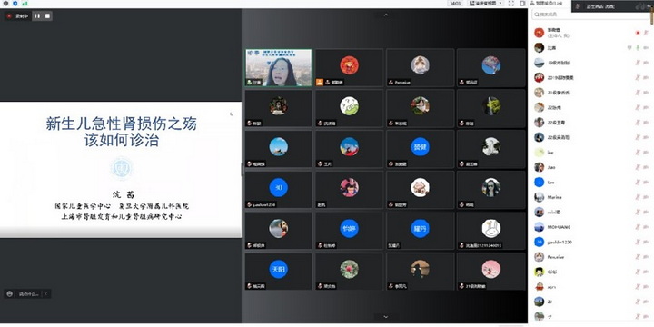Viewport: 654px width, 327px height.
Task: Stop the meeting recording
Action: 47,15
